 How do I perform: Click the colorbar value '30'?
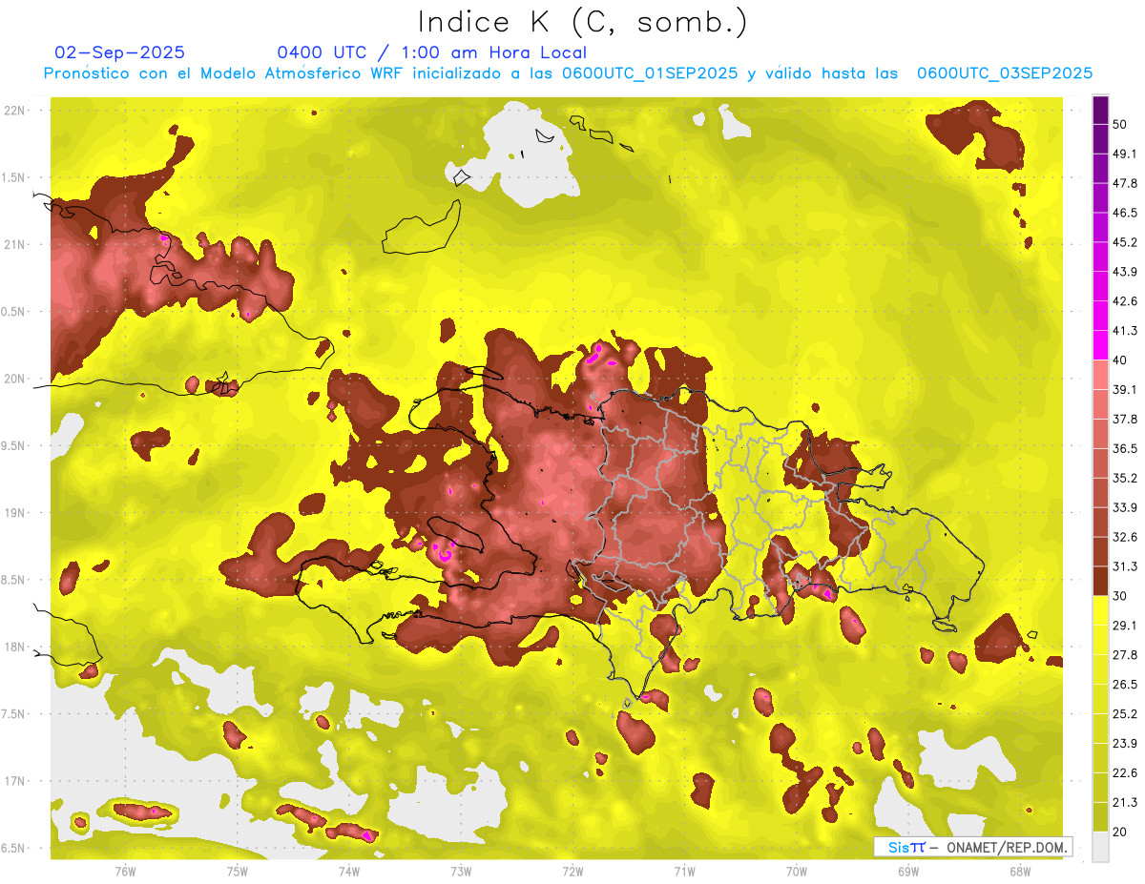click(1120, 596)
